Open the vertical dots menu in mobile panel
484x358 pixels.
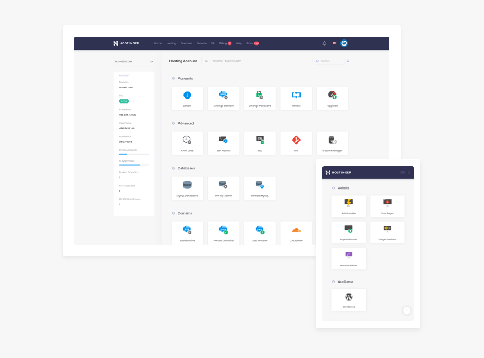pyautogui.click(x=409, y=172)
